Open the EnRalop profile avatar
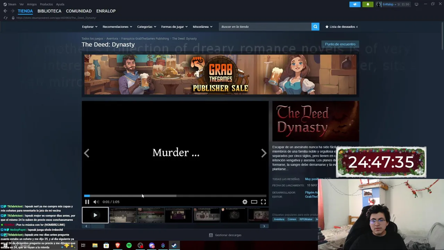Viewport: 444px width, 250px height. [x=378, y=4]
